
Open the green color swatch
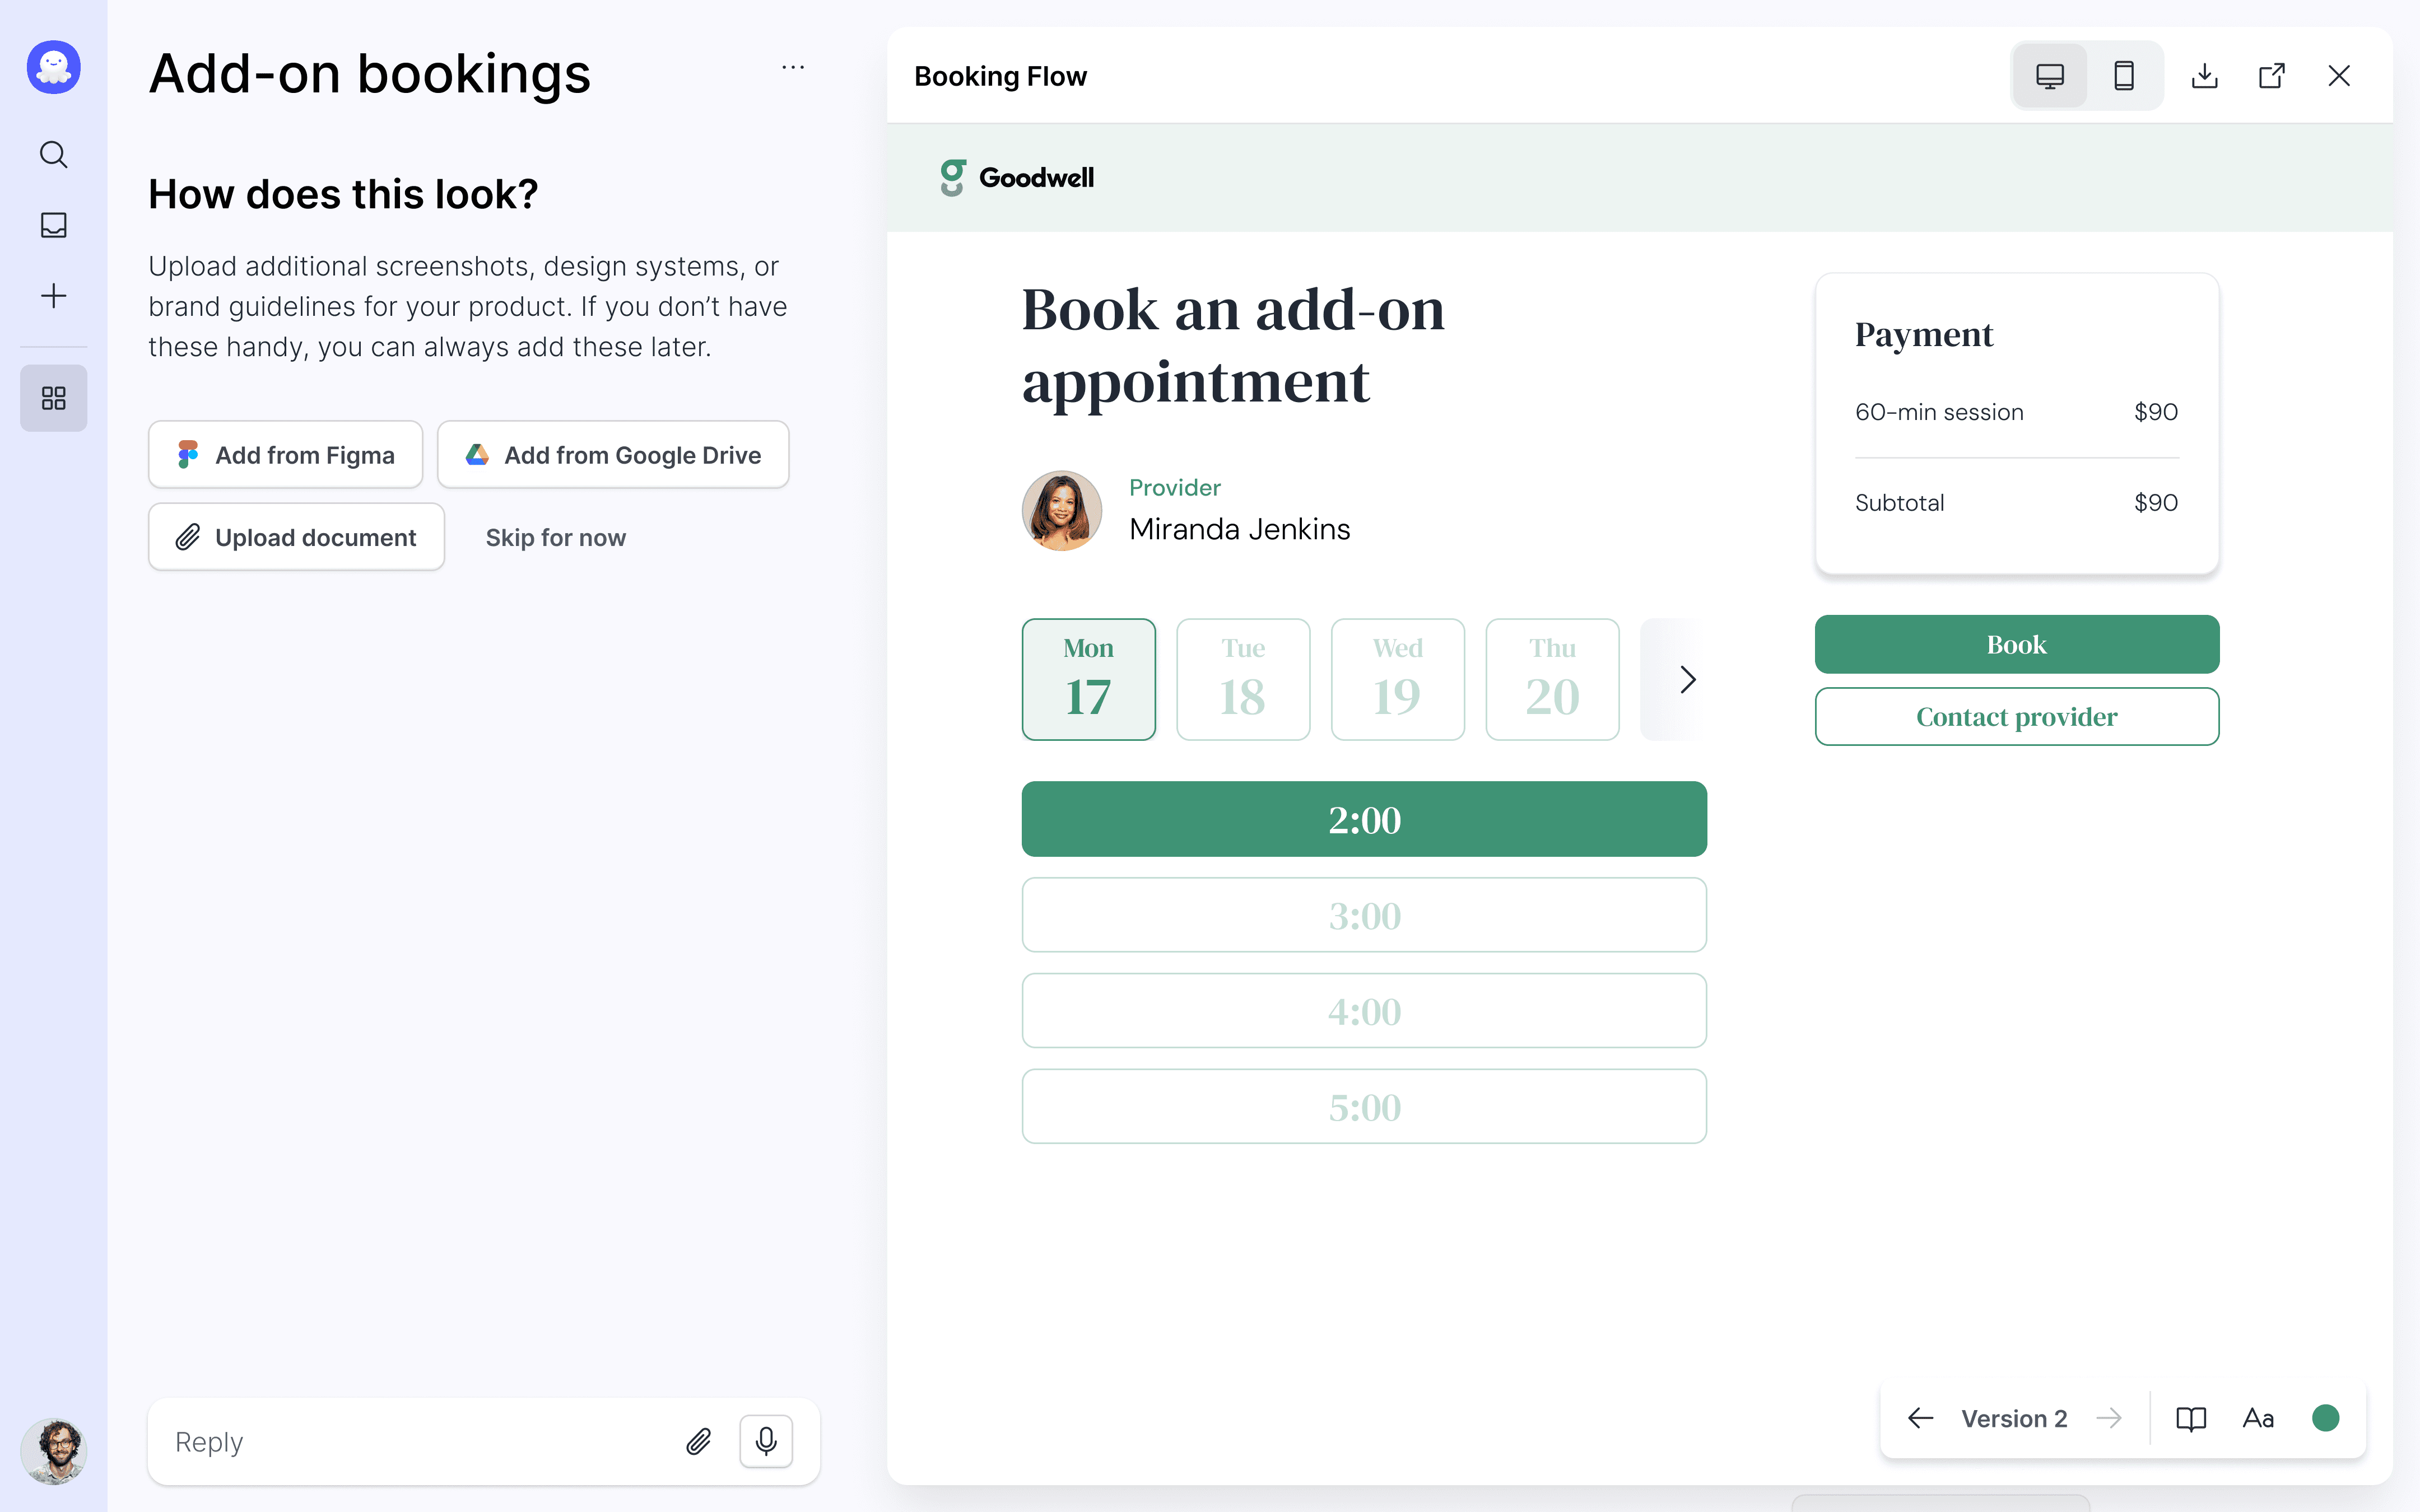tap(2326, 1419)
